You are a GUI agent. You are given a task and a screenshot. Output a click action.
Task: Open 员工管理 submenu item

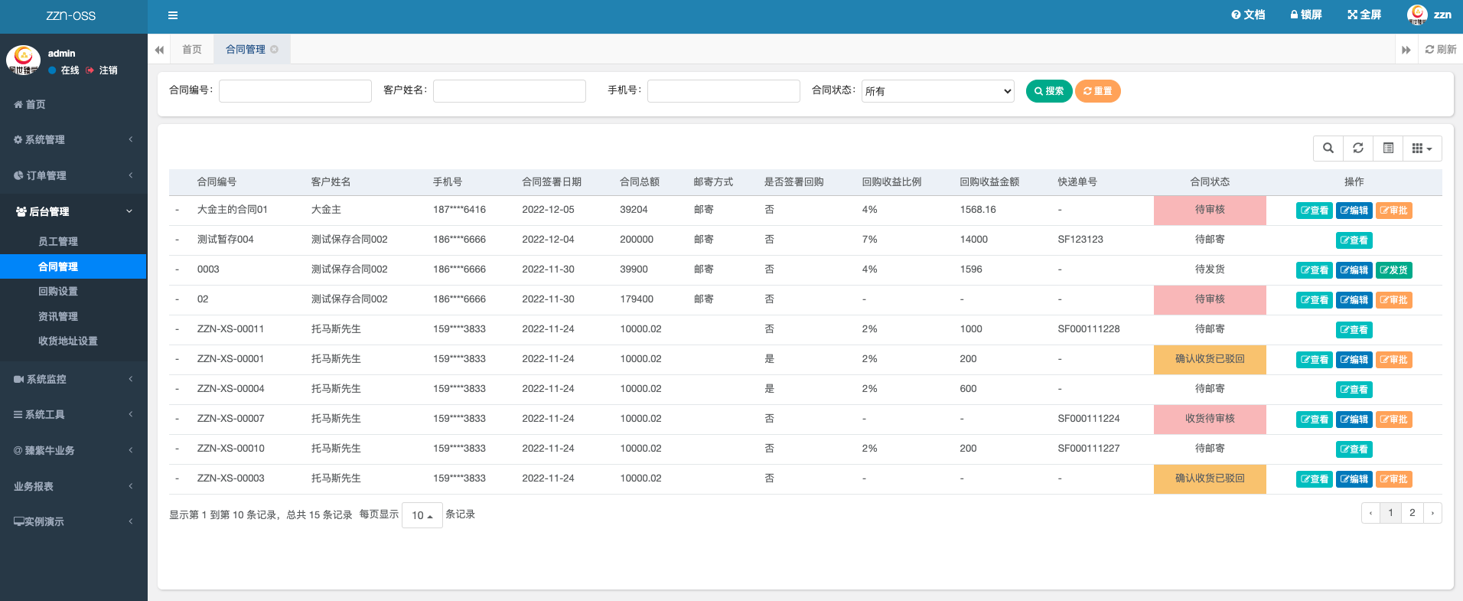(73, 241)
